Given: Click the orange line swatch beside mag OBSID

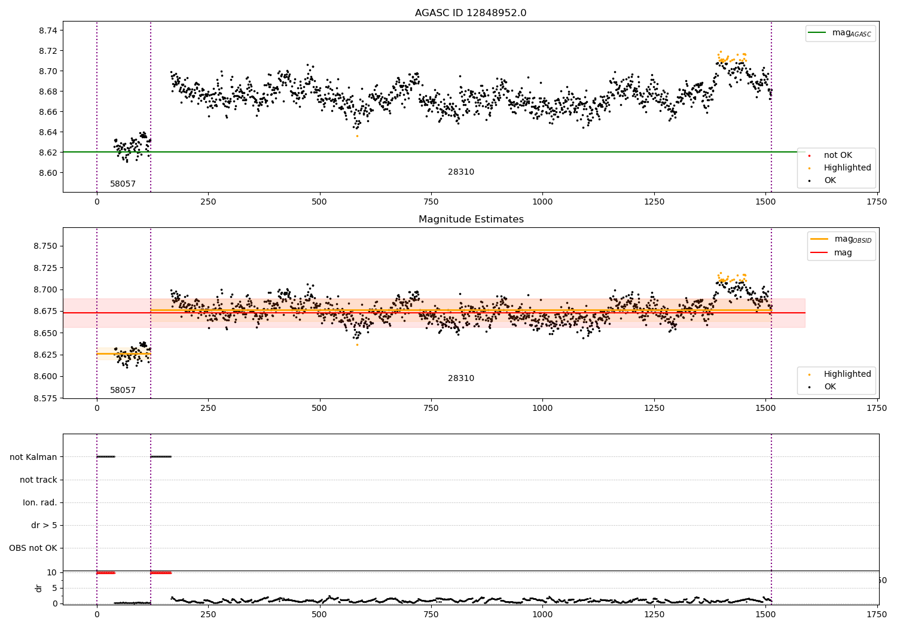Looking at the screenshot, I should (x=819, y=239).
